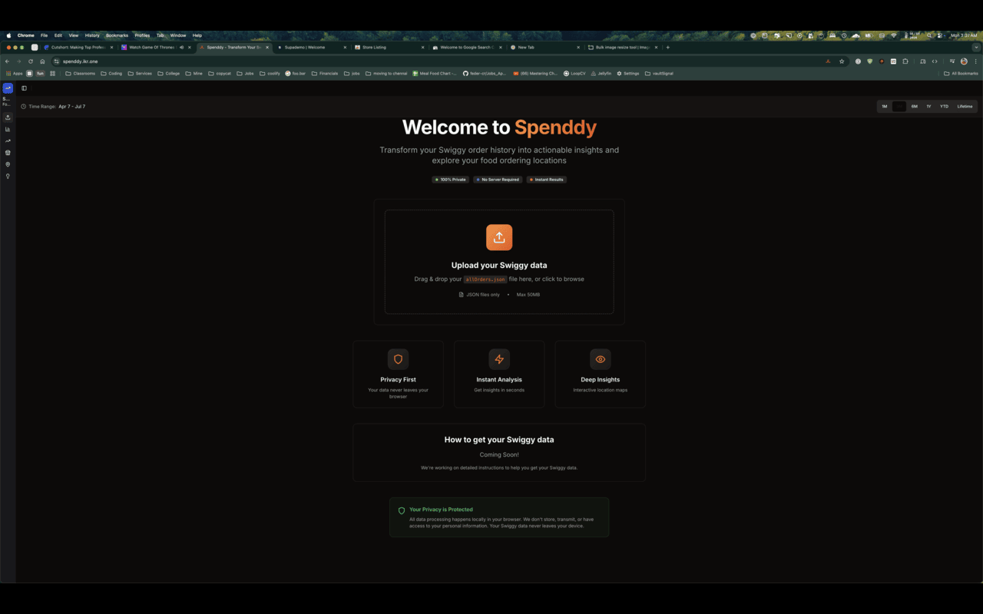The image size is (983, 614).
Task: Click the Chrome home button
Action: coord(42,61)
